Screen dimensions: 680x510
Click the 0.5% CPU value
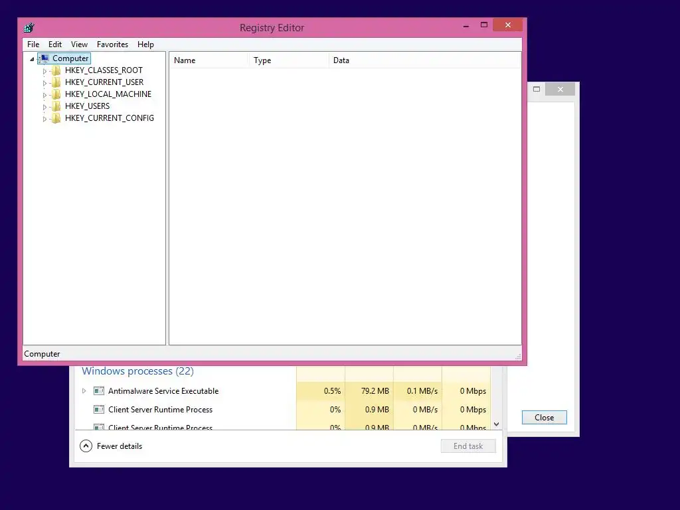point(332,391)
